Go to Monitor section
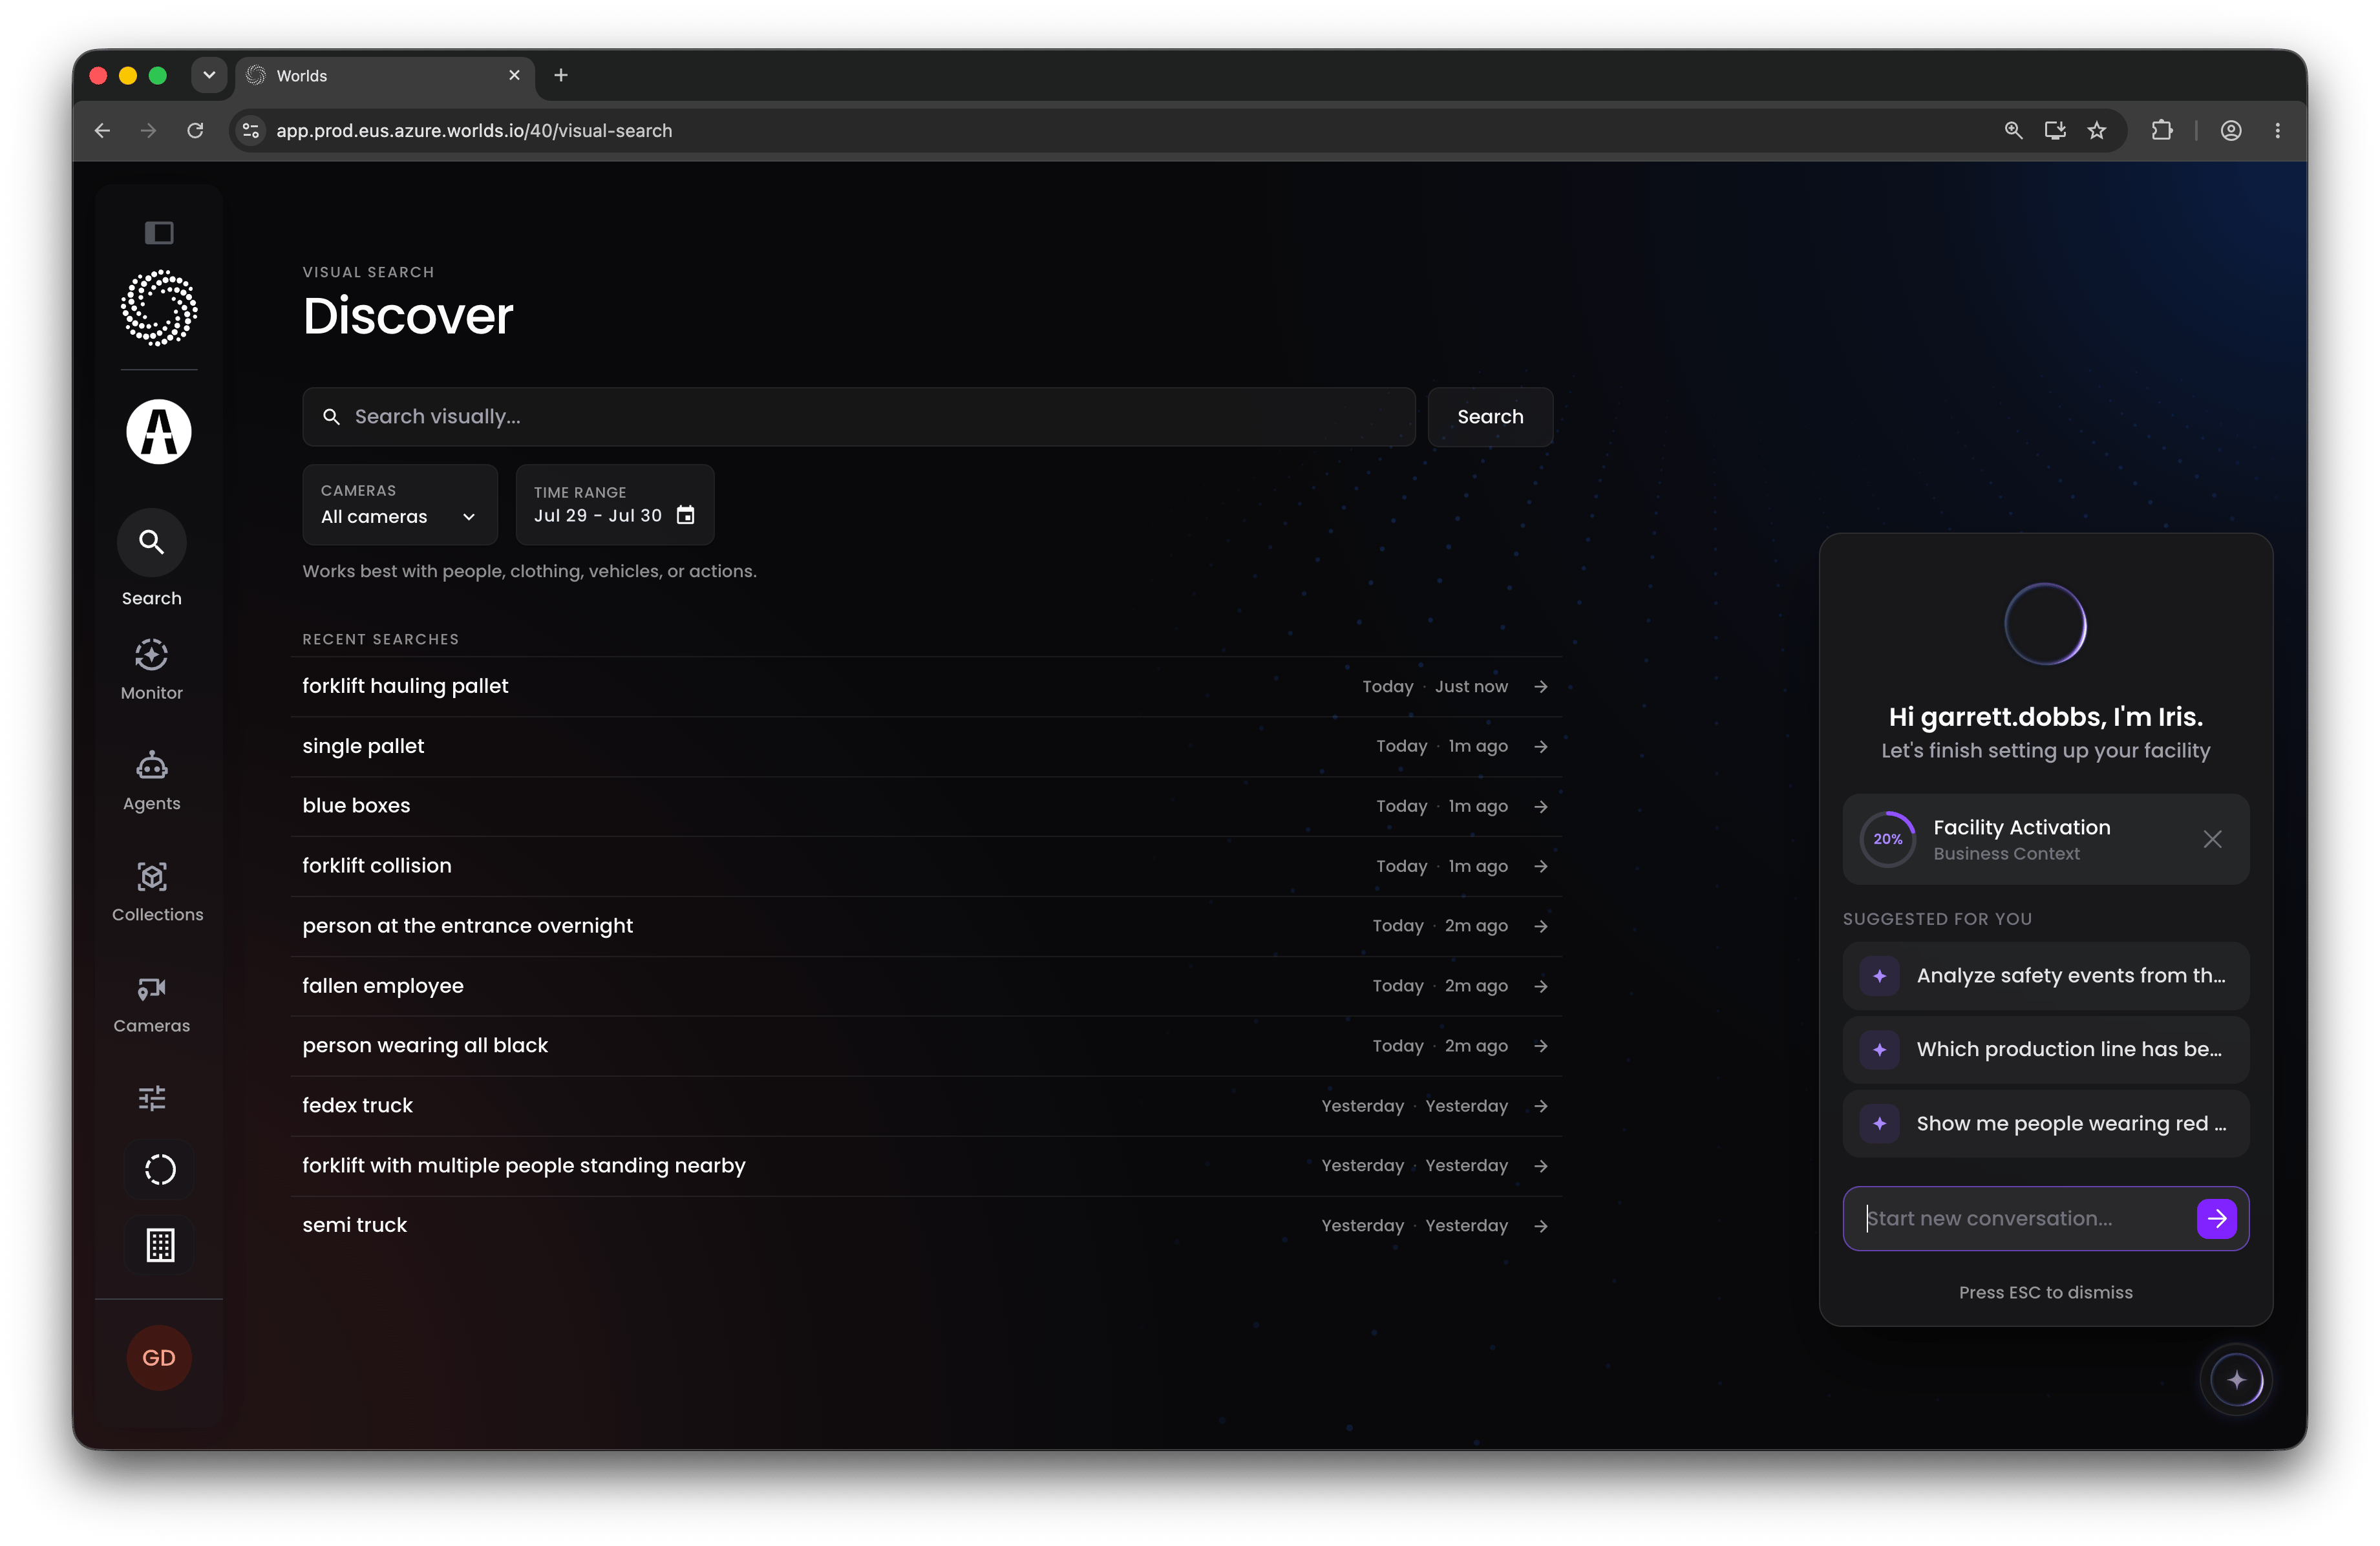 click(x=152, y=670)
